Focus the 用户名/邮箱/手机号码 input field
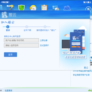This screenshot has width=92, height=92. 21,40
